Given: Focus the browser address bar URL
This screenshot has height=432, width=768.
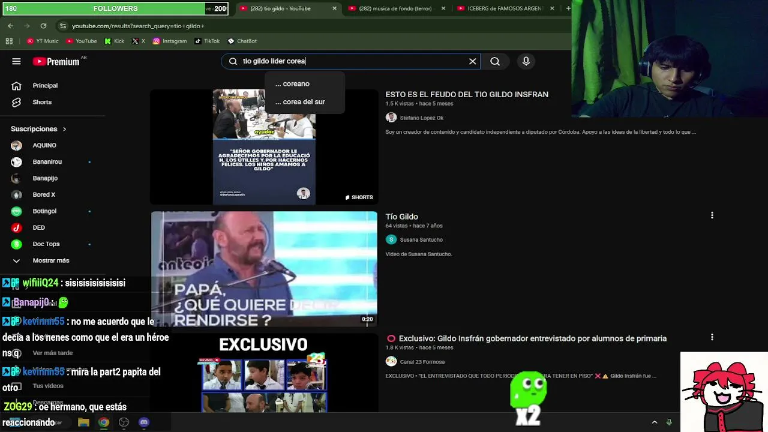Looking at the screenshot, I should (x=138, y=26).
